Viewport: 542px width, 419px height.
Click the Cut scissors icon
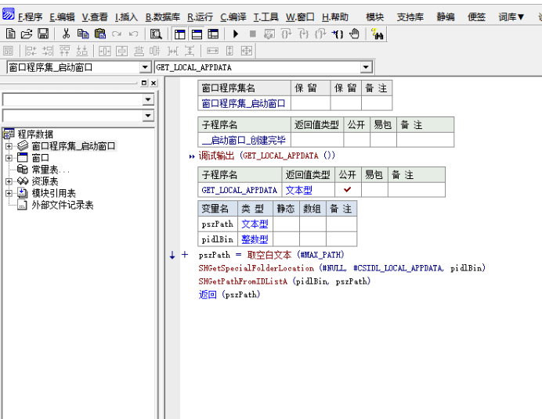tap(66, 34)
